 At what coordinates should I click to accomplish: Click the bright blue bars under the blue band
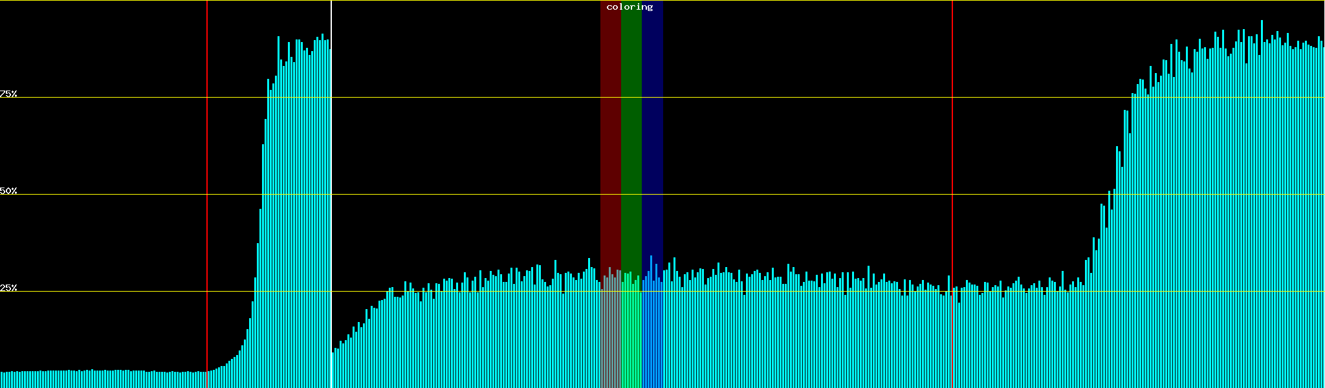pos(652,336)
